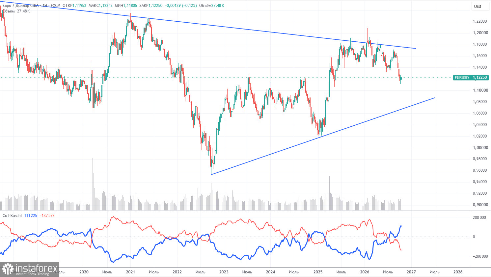
Task: Click the 1,22000 price axis label
Action: click(x=480, y=21)
